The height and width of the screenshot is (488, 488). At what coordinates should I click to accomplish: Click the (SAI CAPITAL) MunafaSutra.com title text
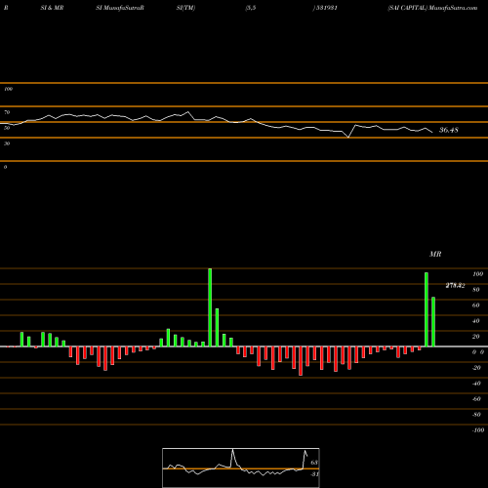[432, 8]
